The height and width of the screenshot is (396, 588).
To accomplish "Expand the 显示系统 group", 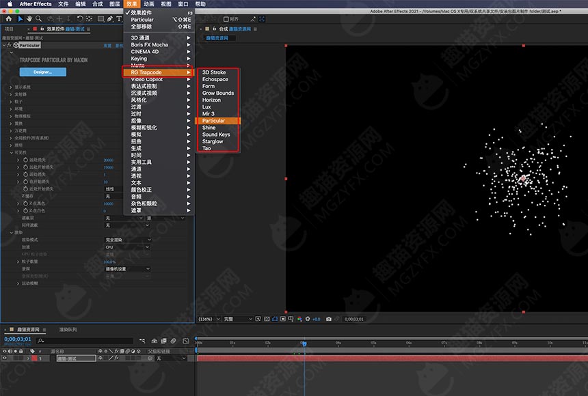I will pos(10,87).
